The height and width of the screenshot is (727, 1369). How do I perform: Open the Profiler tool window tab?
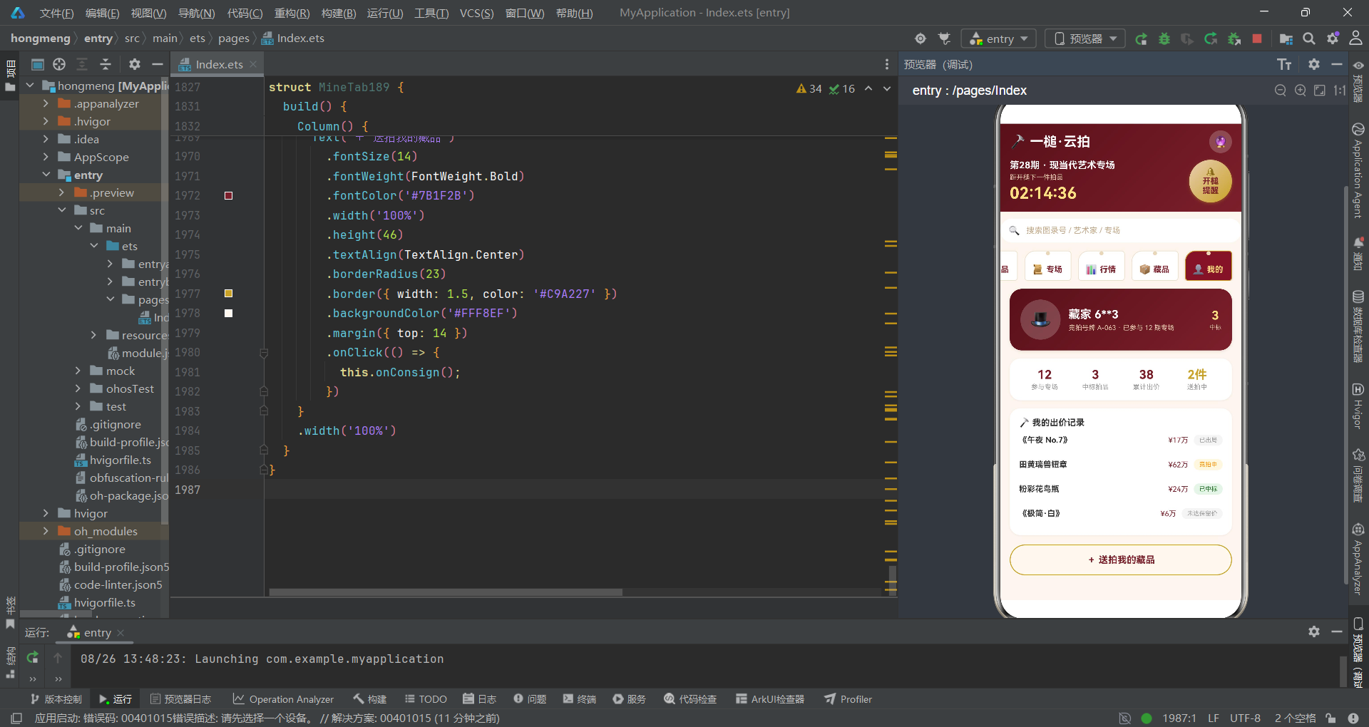point(848,699)
